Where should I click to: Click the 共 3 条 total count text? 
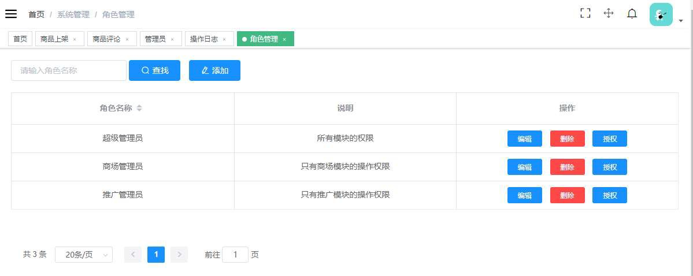coord(35,255)
